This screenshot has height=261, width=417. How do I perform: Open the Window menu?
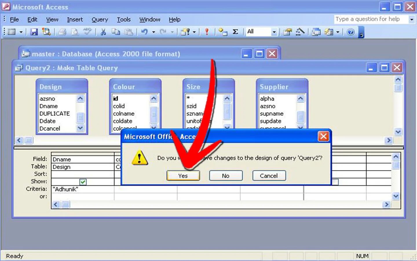click(150, 19)
